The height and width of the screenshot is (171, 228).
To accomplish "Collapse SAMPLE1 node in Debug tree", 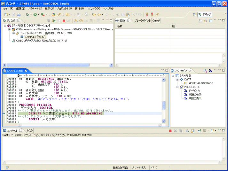I will point(5,26).
